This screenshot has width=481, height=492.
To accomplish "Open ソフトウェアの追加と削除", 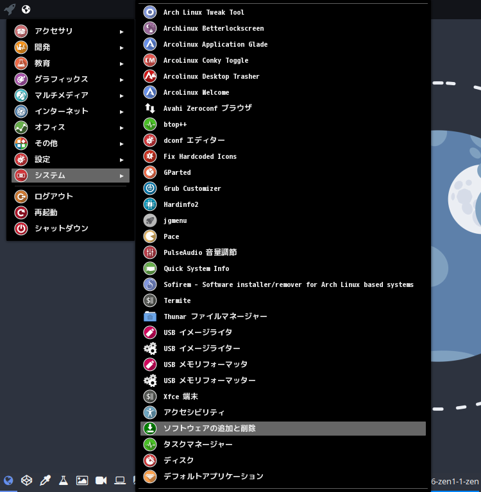I will pos(283,429).
